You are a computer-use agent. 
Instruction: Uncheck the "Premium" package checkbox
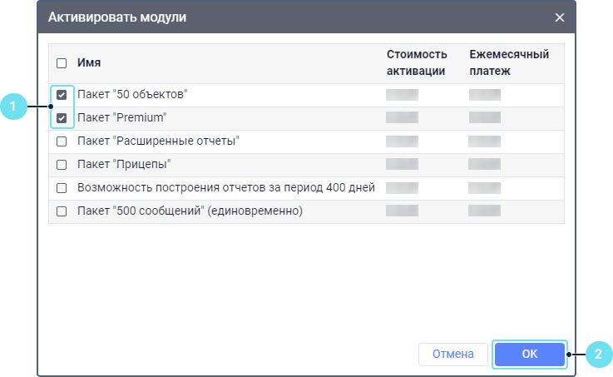pos(62,118)
